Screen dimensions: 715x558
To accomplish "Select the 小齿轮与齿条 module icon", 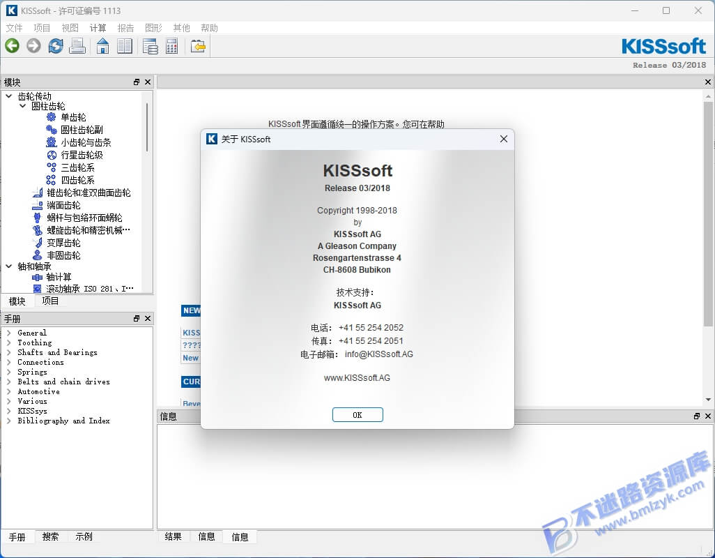I will click(x=51, y=142).
